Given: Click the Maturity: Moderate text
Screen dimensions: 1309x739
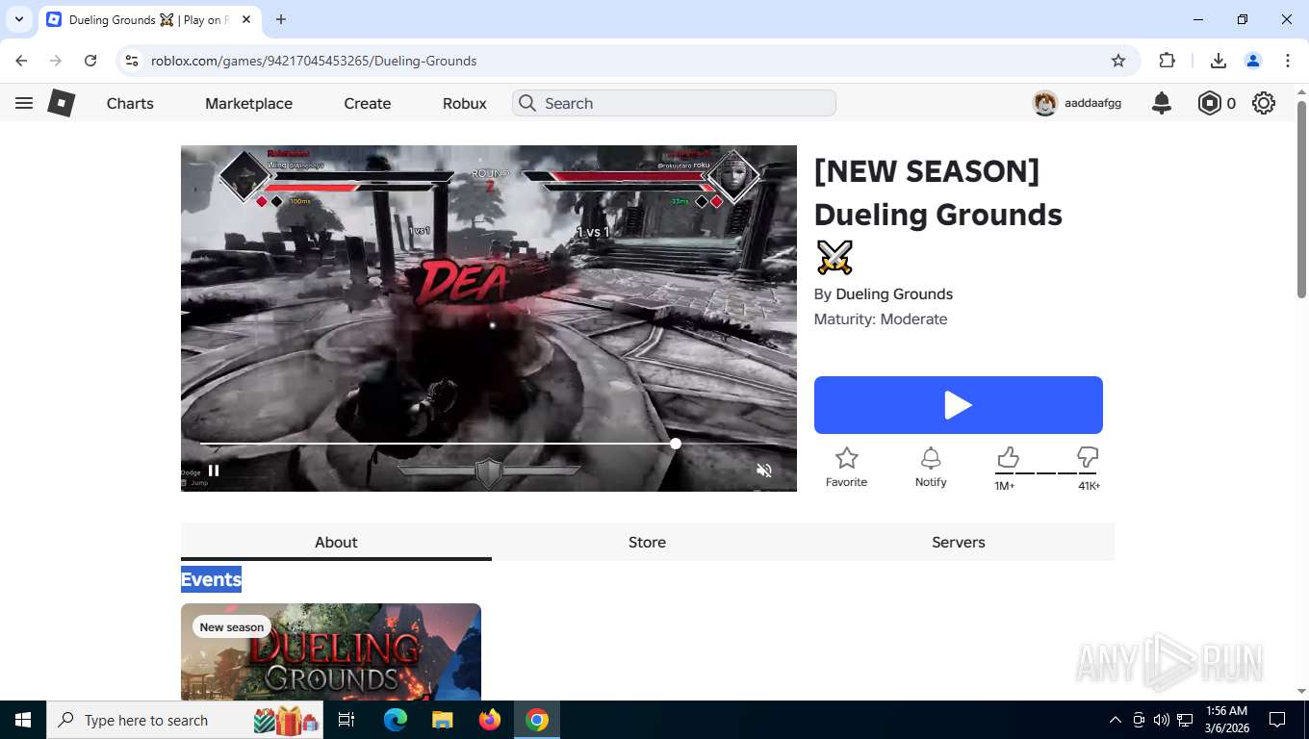Looking at the screenshot, I should coord(881,319).
